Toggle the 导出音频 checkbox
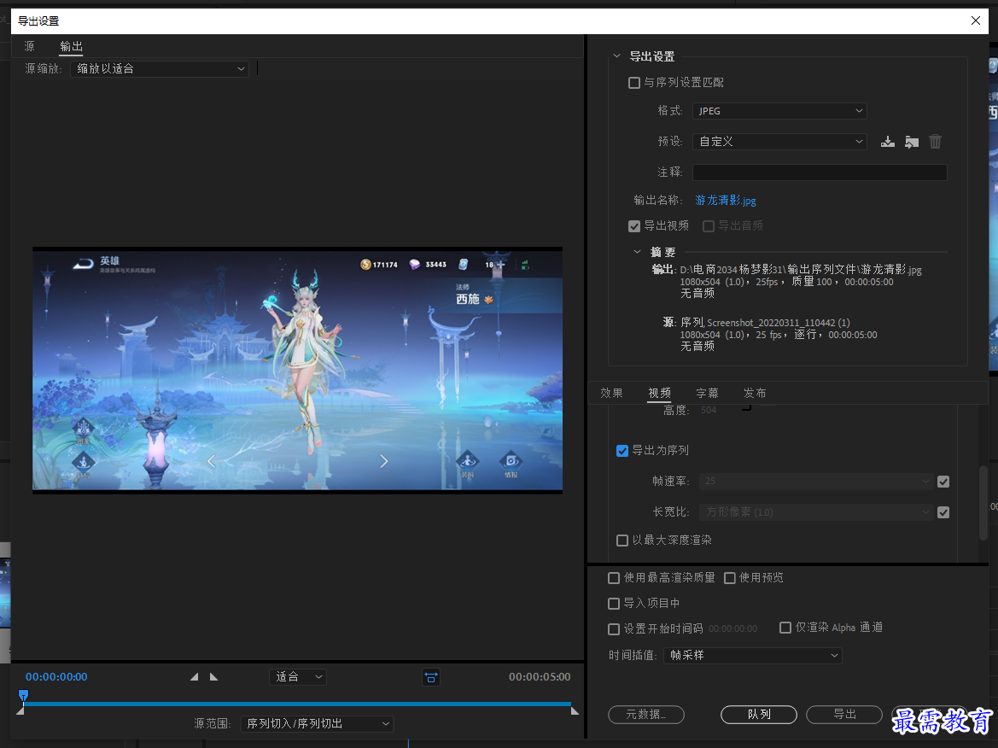This screenshot has width=998, height=748. tap(709, 226)
